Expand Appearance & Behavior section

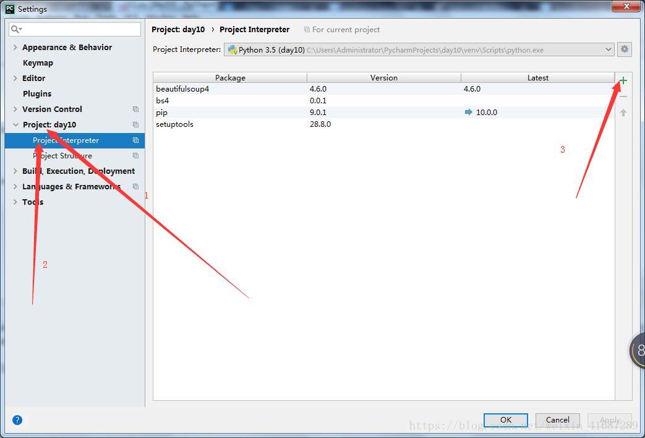(15, 48)
